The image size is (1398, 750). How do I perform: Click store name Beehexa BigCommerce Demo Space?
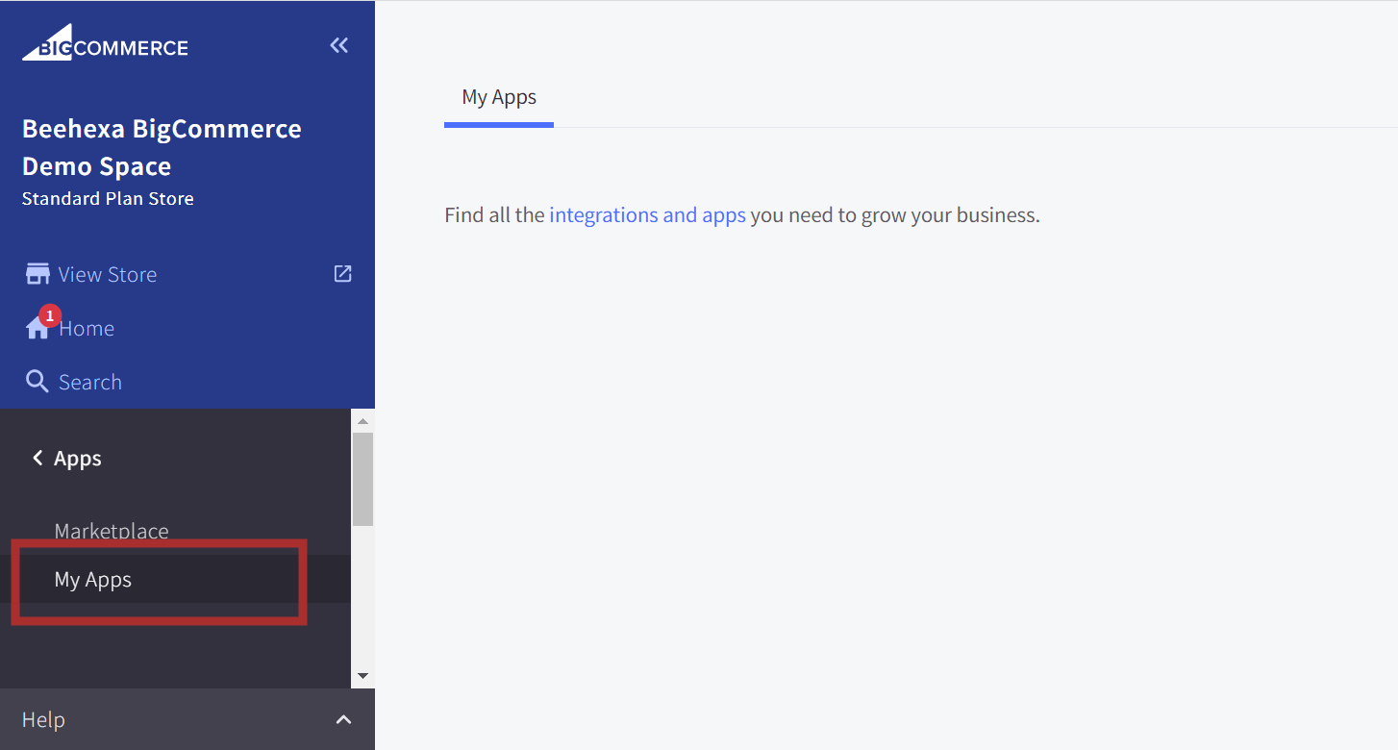pyautogui.click(x=162, y=147)
